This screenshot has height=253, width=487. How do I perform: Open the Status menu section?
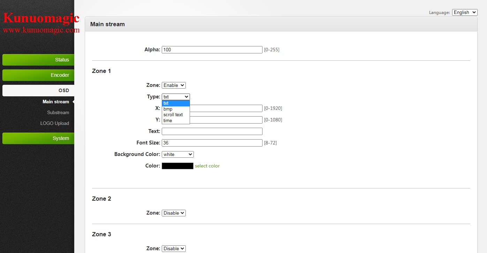pyautogui.click(x=38, y=60)
